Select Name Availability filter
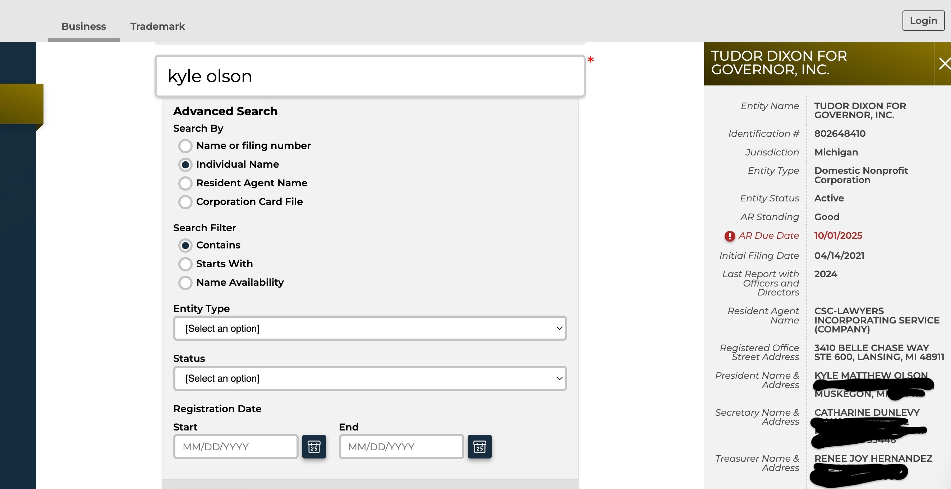 tap(185, 283)
